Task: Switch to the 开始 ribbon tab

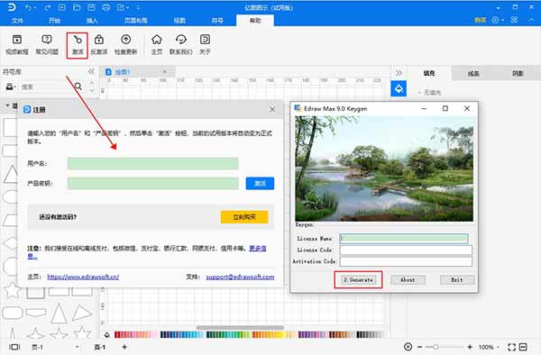Action: (54, 21)
